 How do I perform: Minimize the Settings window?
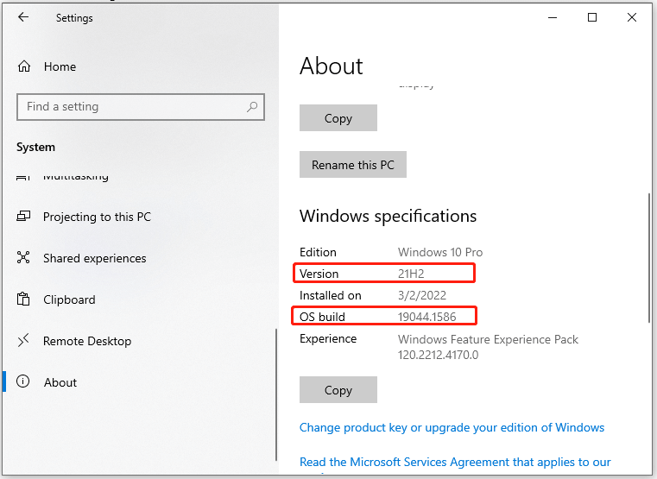pos(553,17)
